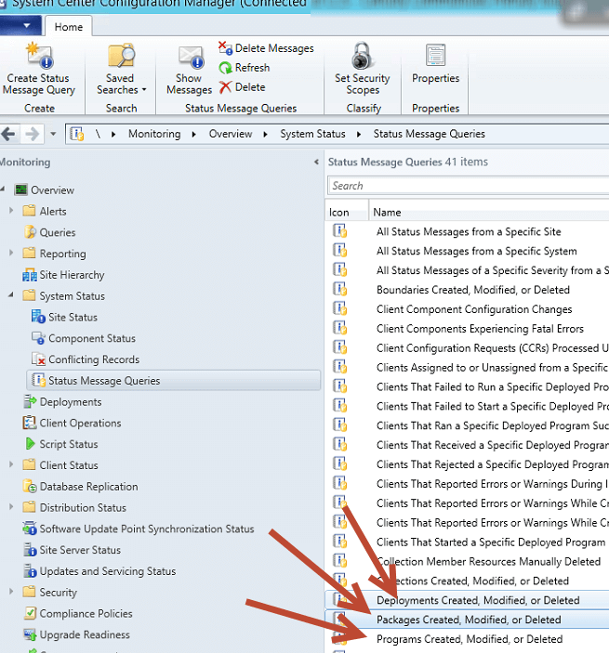Select Programs Created, Modified, or Deleted query

click(x=470, y=639)
